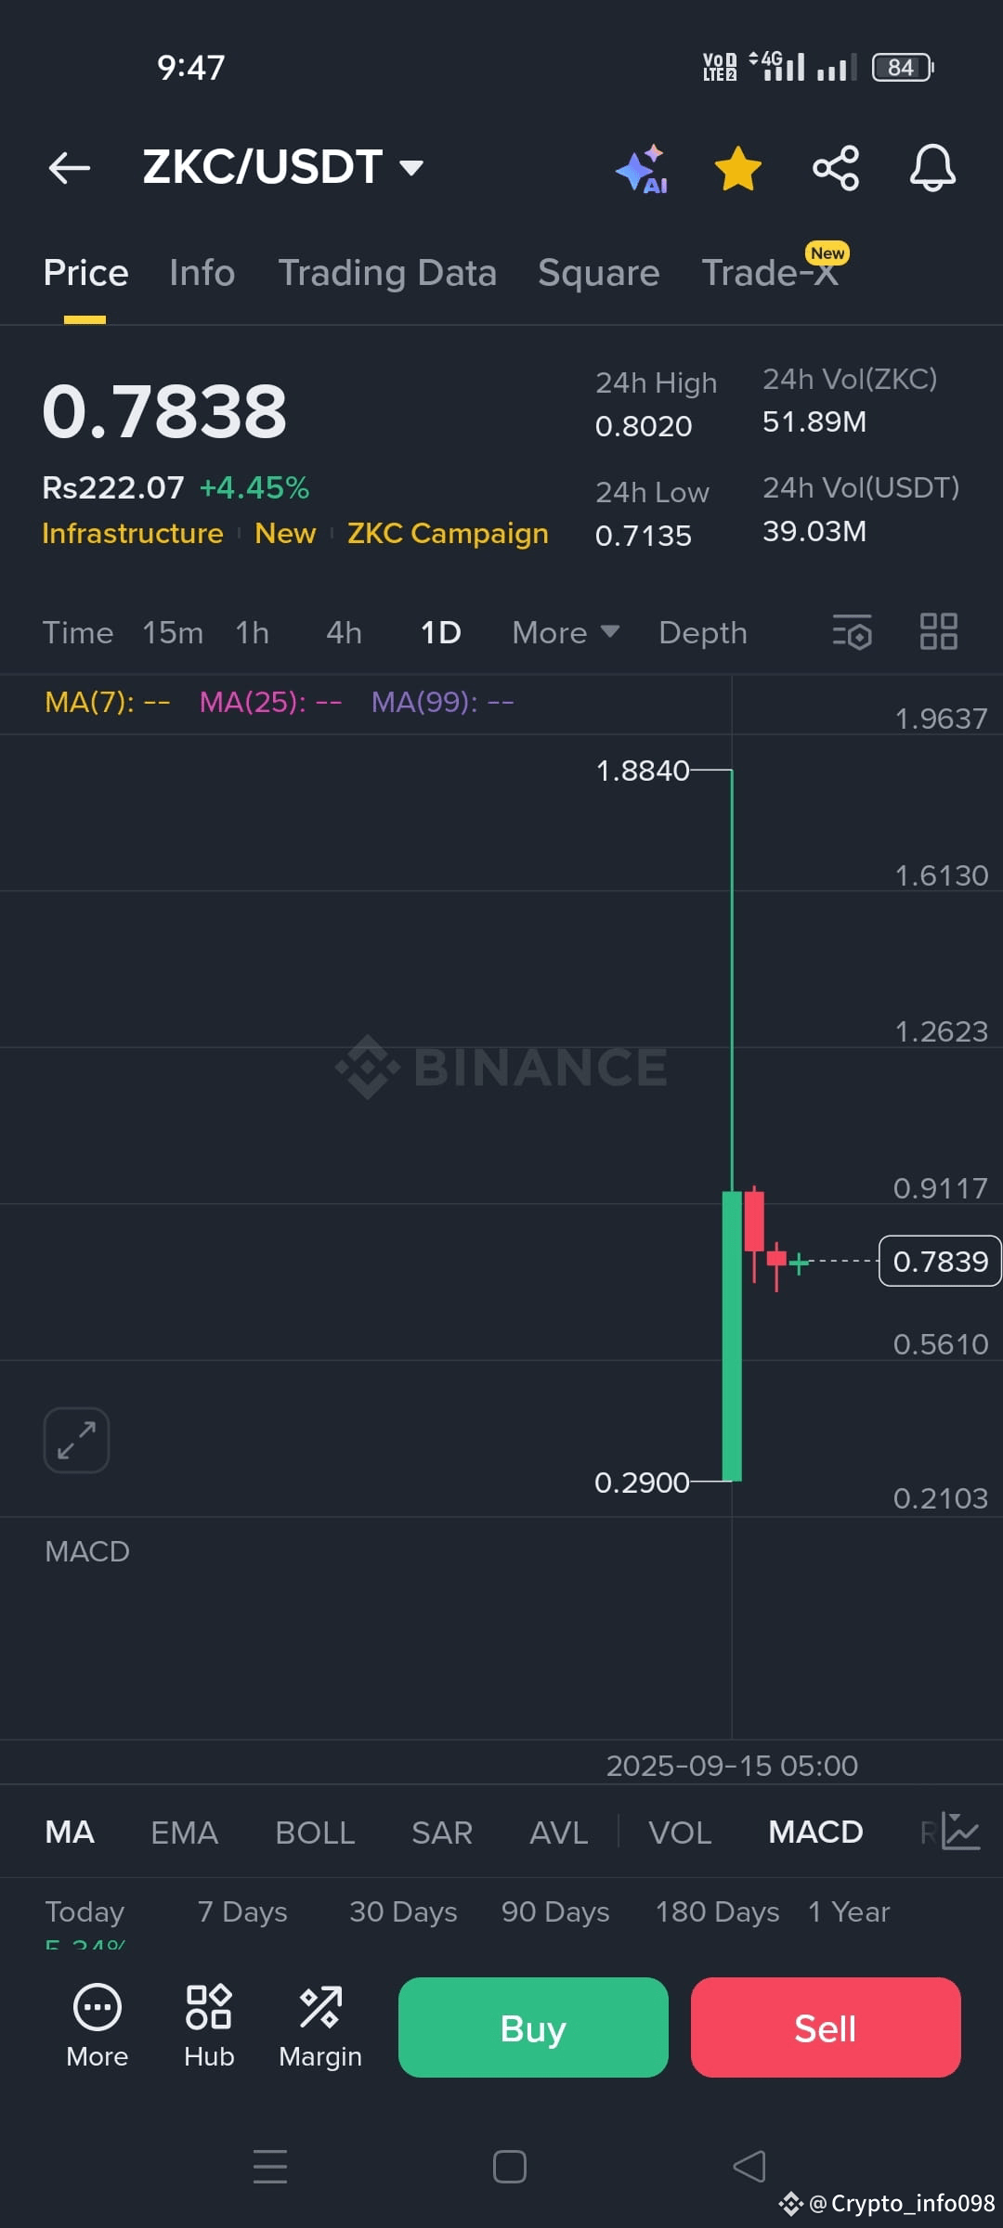Open the ZKC Campaign tag link

(x=448, y=534)
